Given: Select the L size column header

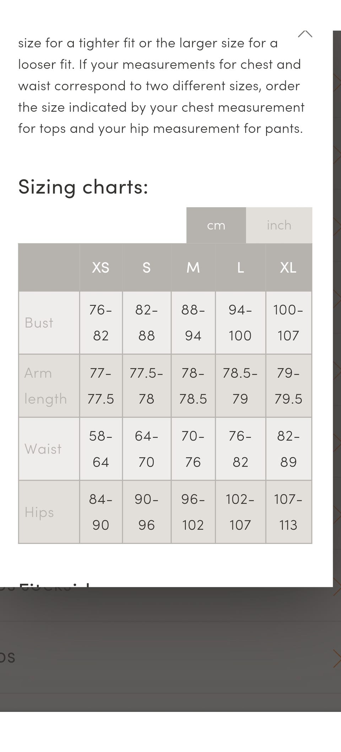Looking at the screenshot, I should click(x=240, y=268).
